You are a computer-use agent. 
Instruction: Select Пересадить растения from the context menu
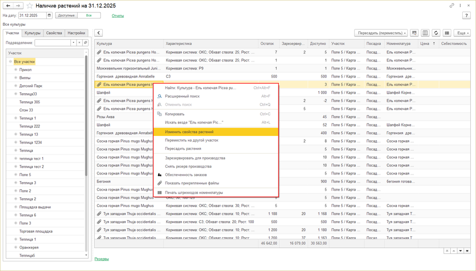point(183,149)
